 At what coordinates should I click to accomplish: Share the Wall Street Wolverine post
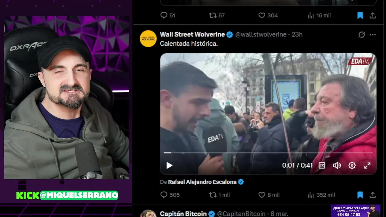(373, 195)
